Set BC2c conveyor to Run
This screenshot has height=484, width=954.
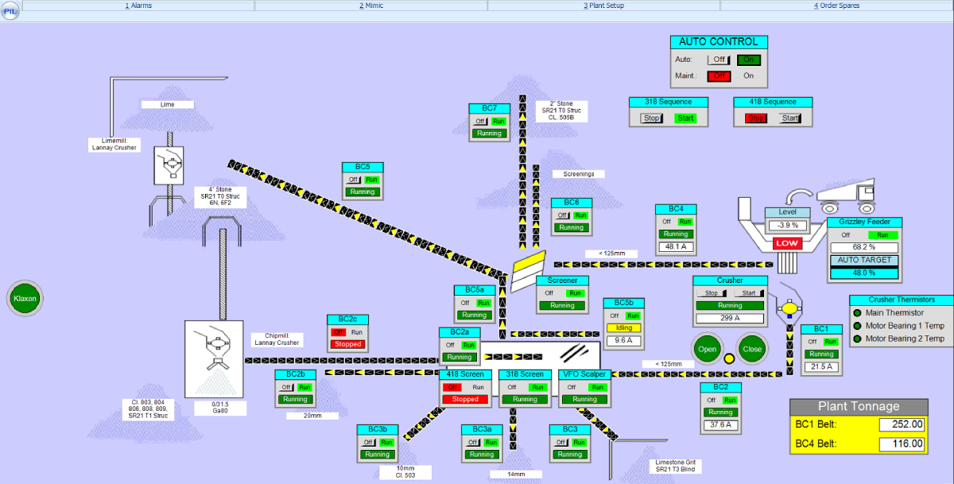point(357,332)
